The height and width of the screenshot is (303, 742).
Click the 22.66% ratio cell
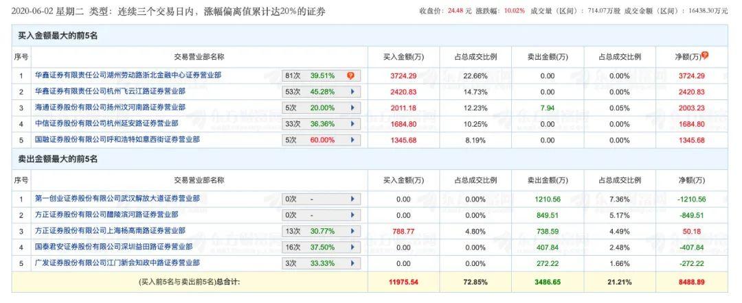[x=475, y=75]
